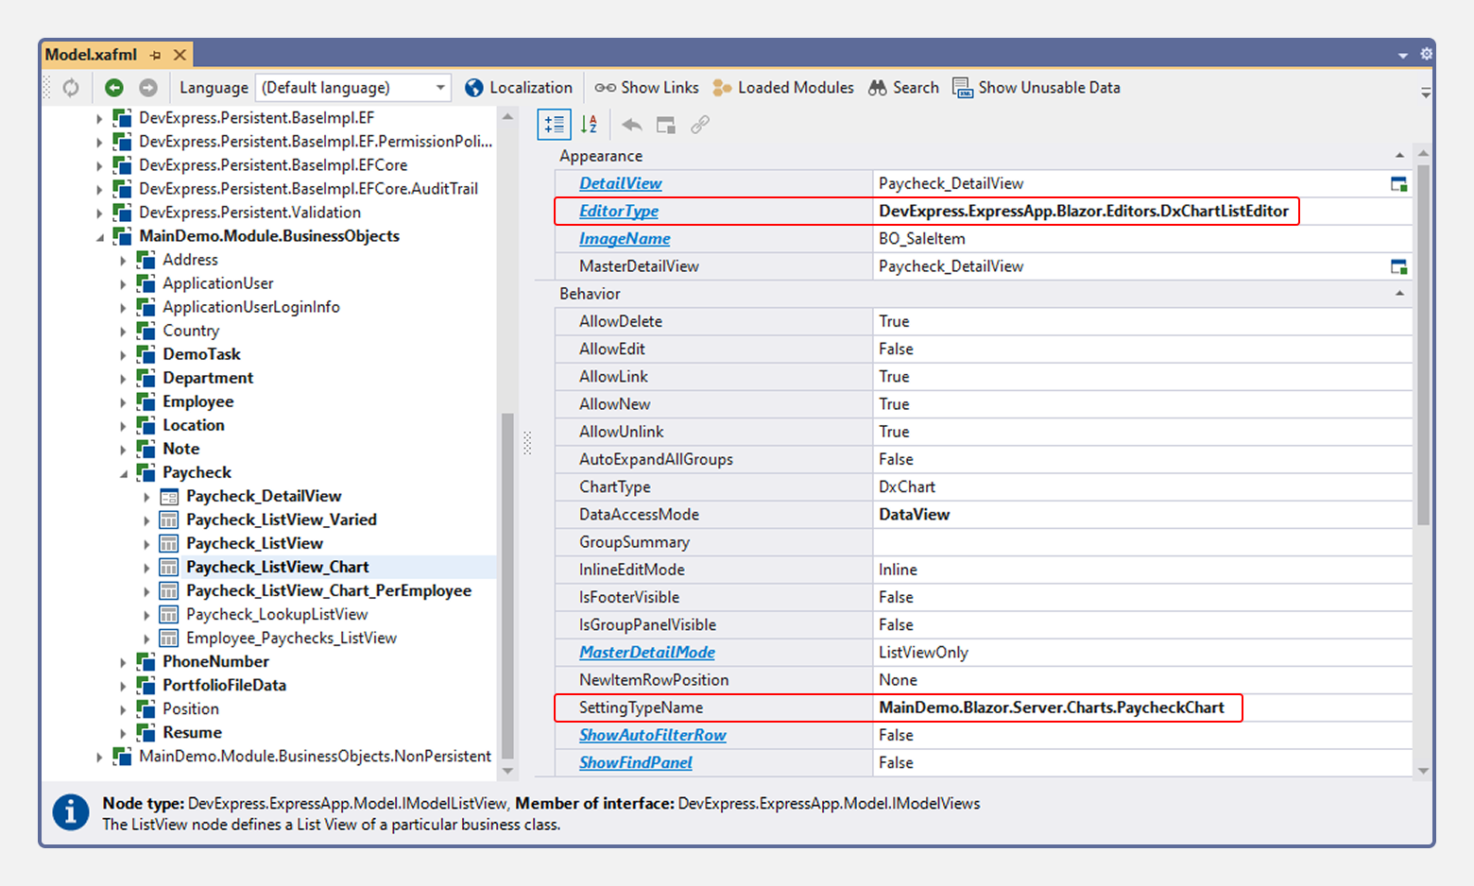
Task: Click the link icon in the property toolbar
Action: (x=699, y=124)
